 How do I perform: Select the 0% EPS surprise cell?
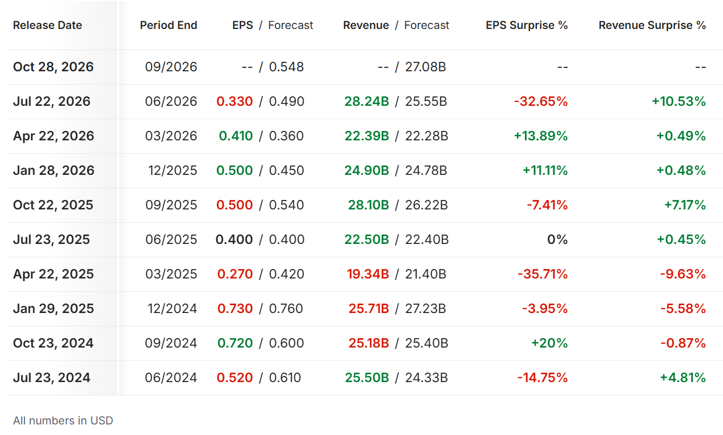pos(557,240)
